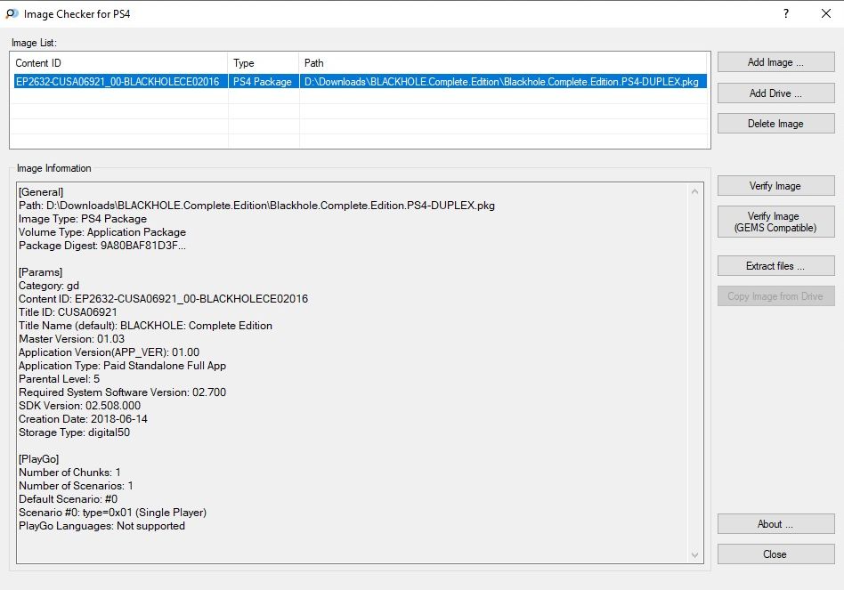Click the Content ID line in Params
844x590 pixels.
click(x=163, y=298)
